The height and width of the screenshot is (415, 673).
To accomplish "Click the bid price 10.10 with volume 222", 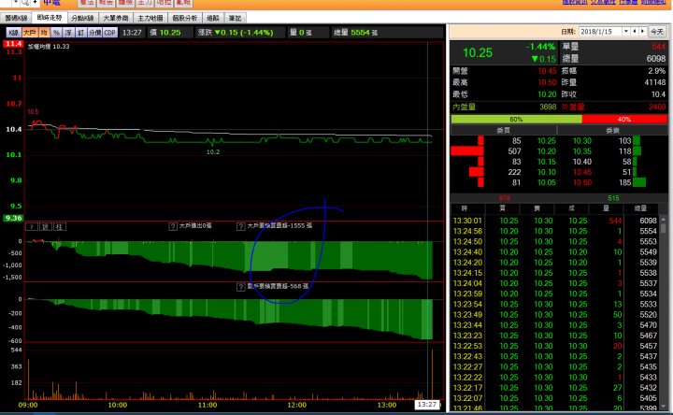I will click(547, 172).
